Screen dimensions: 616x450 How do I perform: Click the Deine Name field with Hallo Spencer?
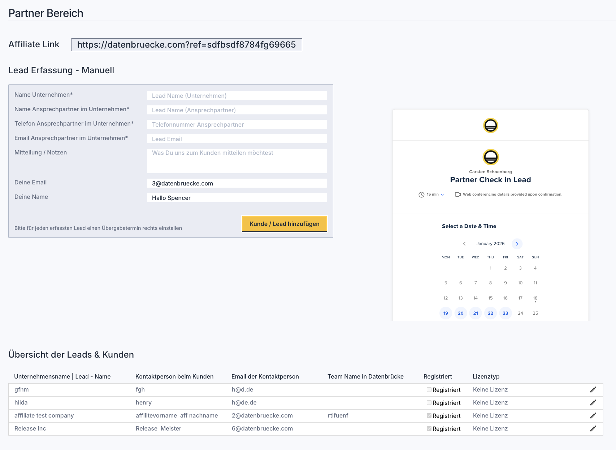tap(237, 198)
